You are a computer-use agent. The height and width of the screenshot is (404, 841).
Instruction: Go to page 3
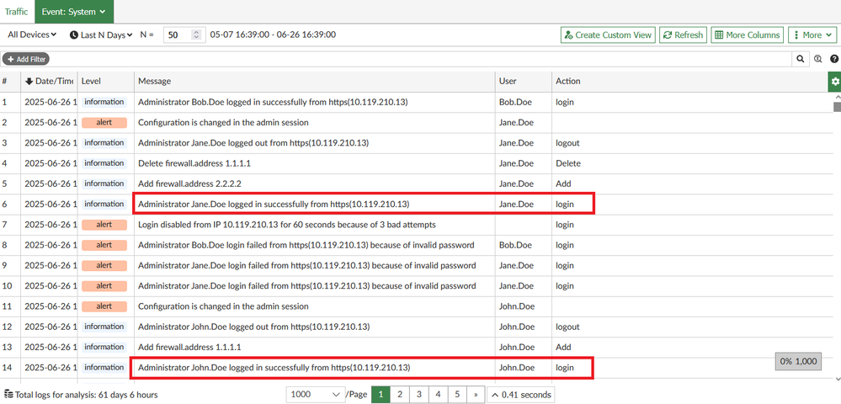point(419,395)
